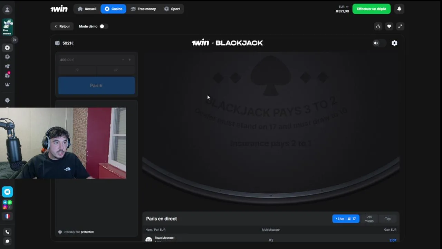This screenshot has width=442, height=249.
Task: Click the Multiplicateur column header
Action: point(271,230)
